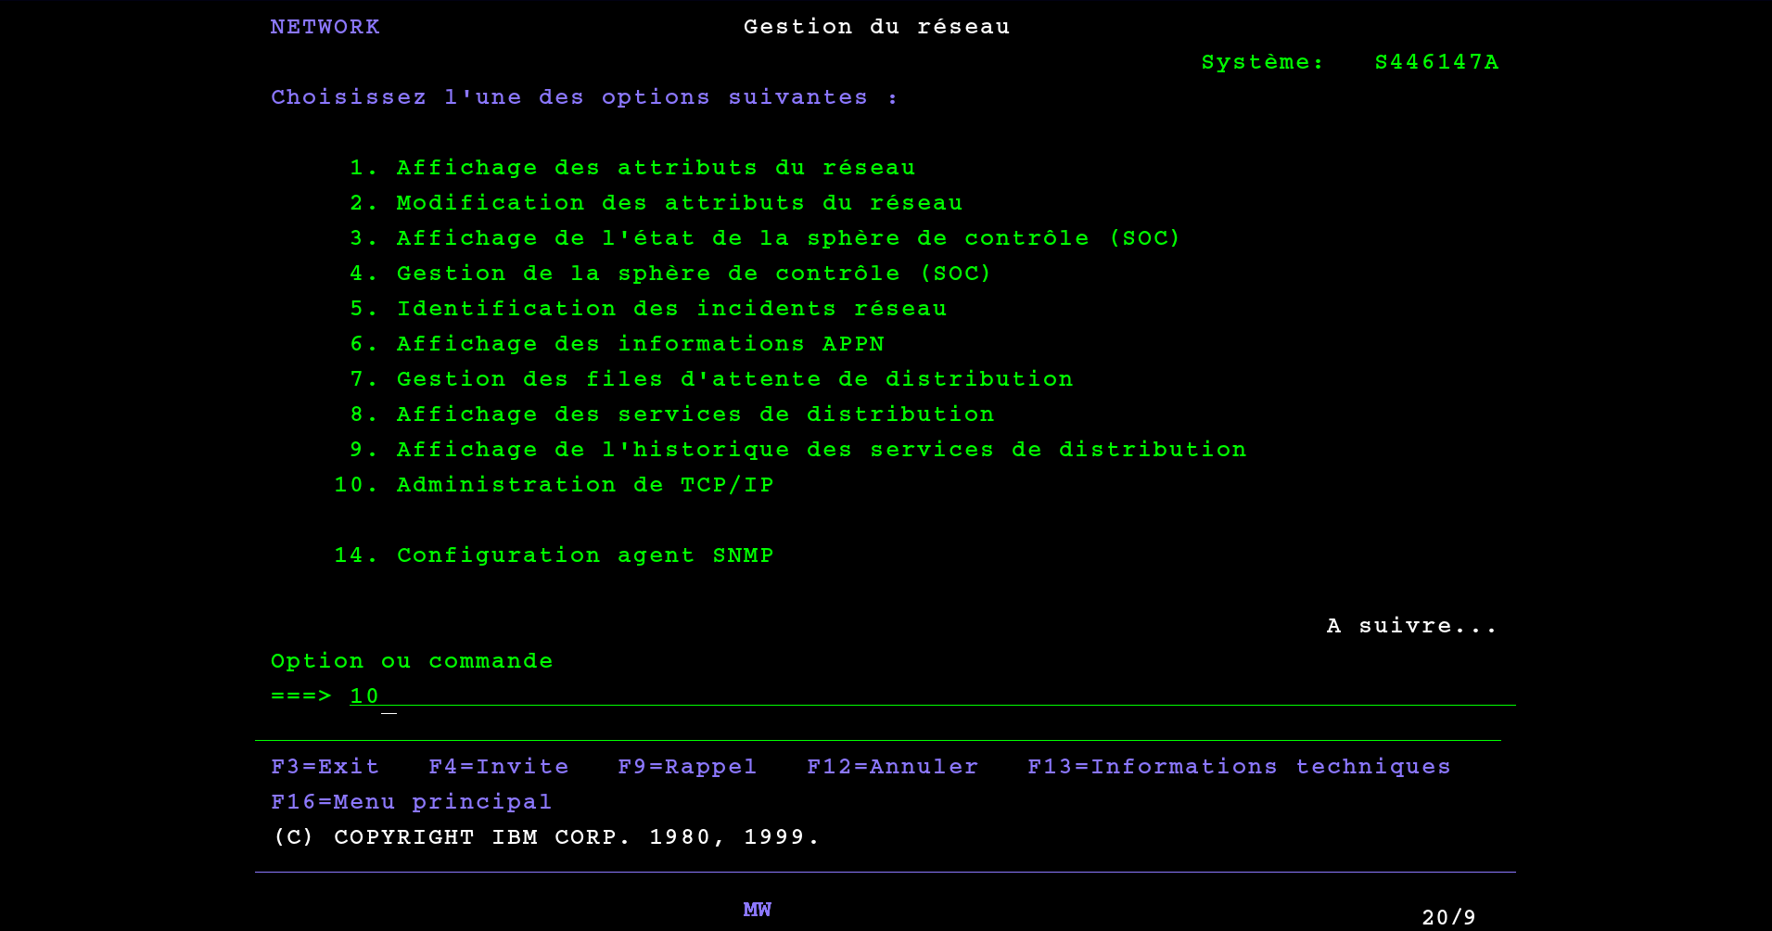Select Administration de TCP/IP option
This screenshot has height=931, width=1772.
click(x=584, y=485)
